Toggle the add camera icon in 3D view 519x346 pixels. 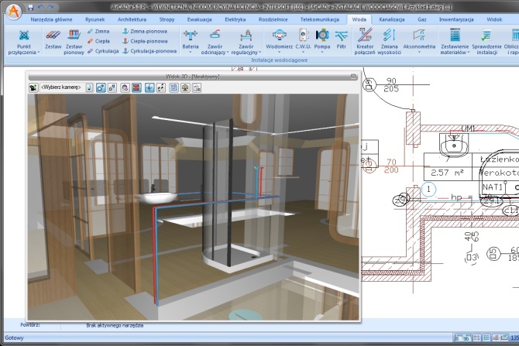point(33,87)
